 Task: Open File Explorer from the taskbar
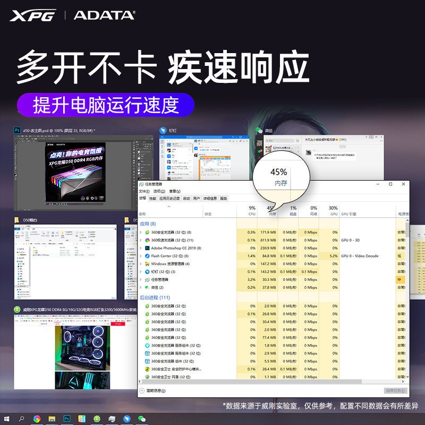(x=52, y=419)
